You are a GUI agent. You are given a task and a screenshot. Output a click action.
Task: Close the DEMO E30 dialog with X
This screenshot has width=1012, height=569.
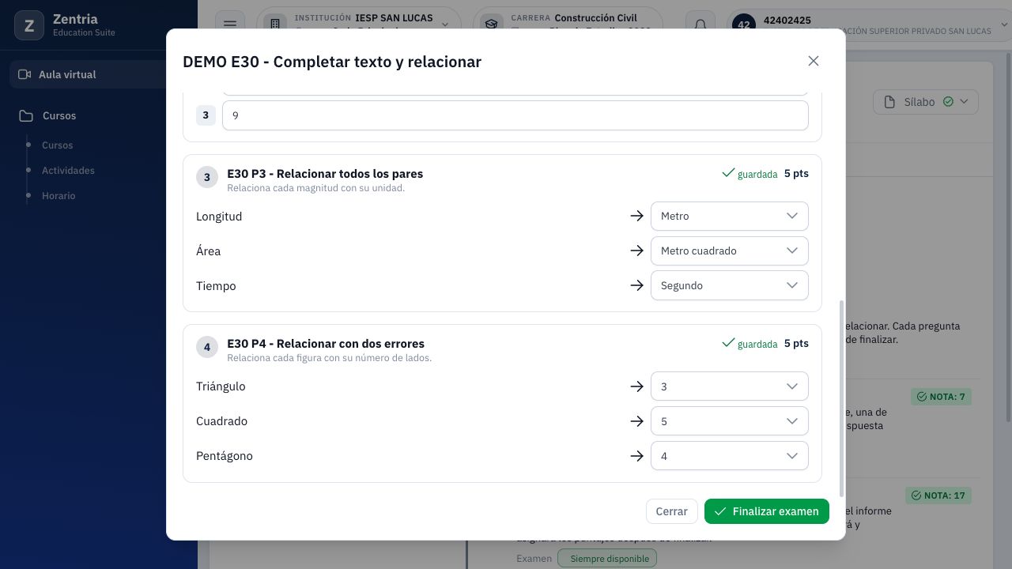[814, 61]
